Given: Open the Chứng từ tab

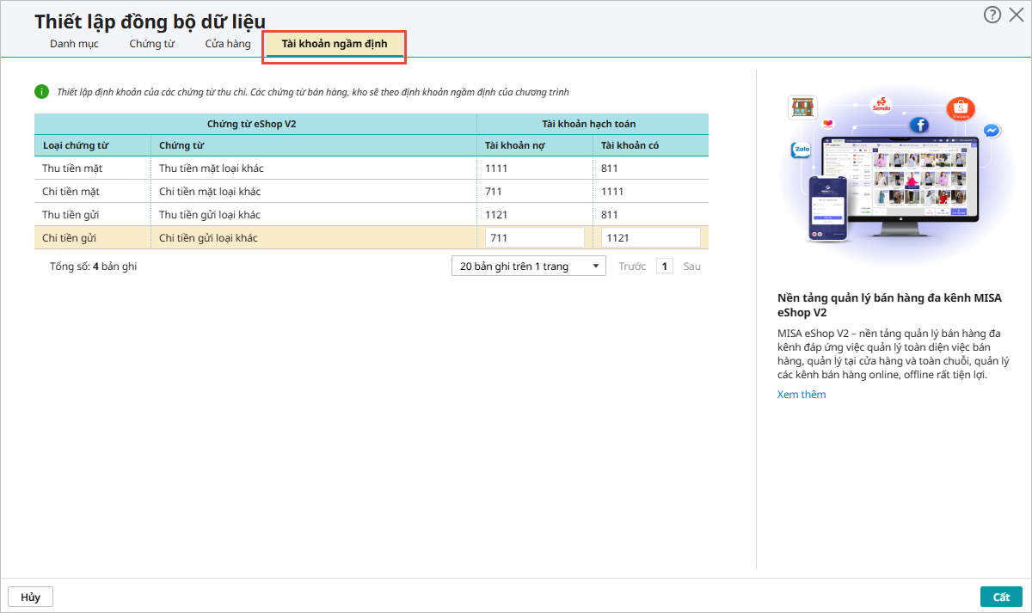Looking at the screenshot, I should click(152, 44).
